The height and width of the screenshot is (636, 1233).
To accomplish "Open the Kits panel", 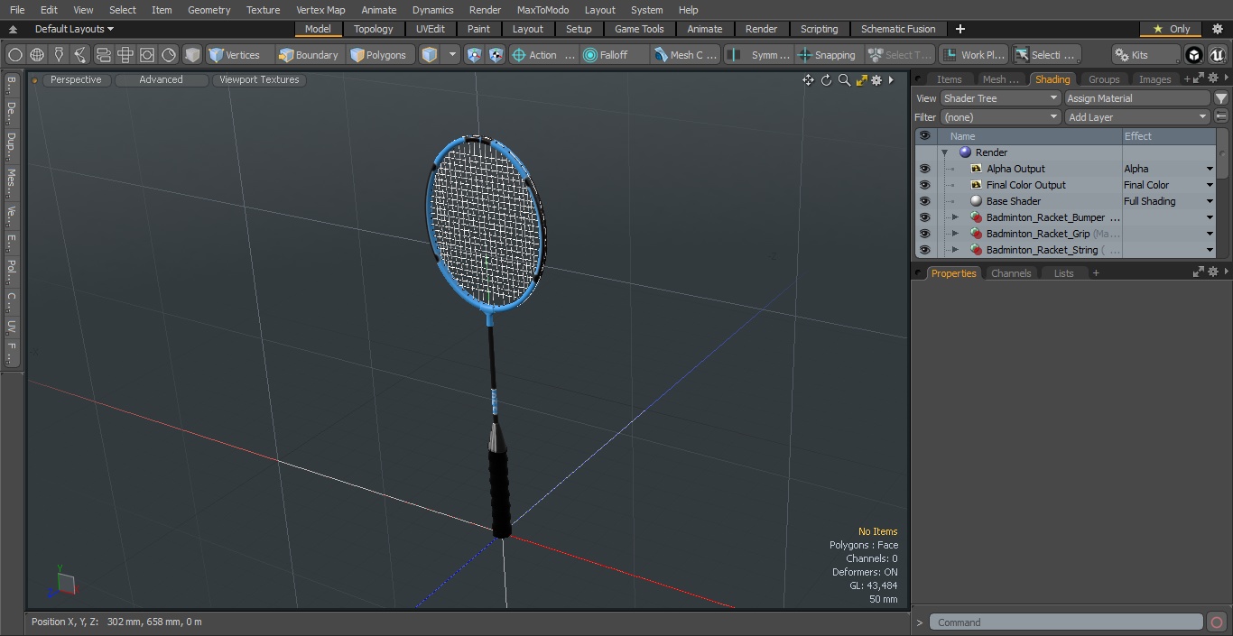I will pyautogui.click(x=1146, y=55).
